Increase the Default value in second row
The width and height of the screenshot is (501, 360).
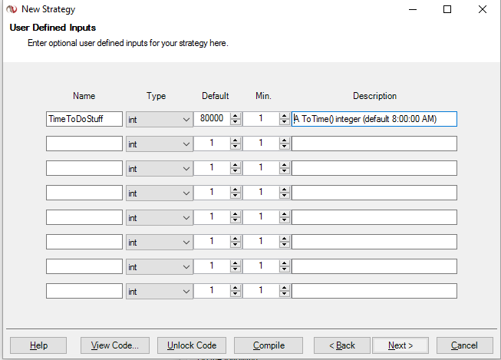click(x=236, y=140)
